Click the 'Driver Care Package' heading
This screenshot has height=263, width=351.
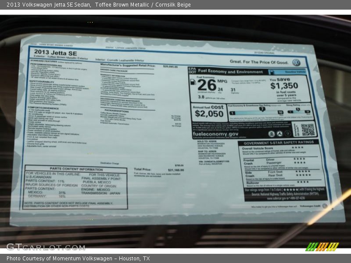[114, 71]
